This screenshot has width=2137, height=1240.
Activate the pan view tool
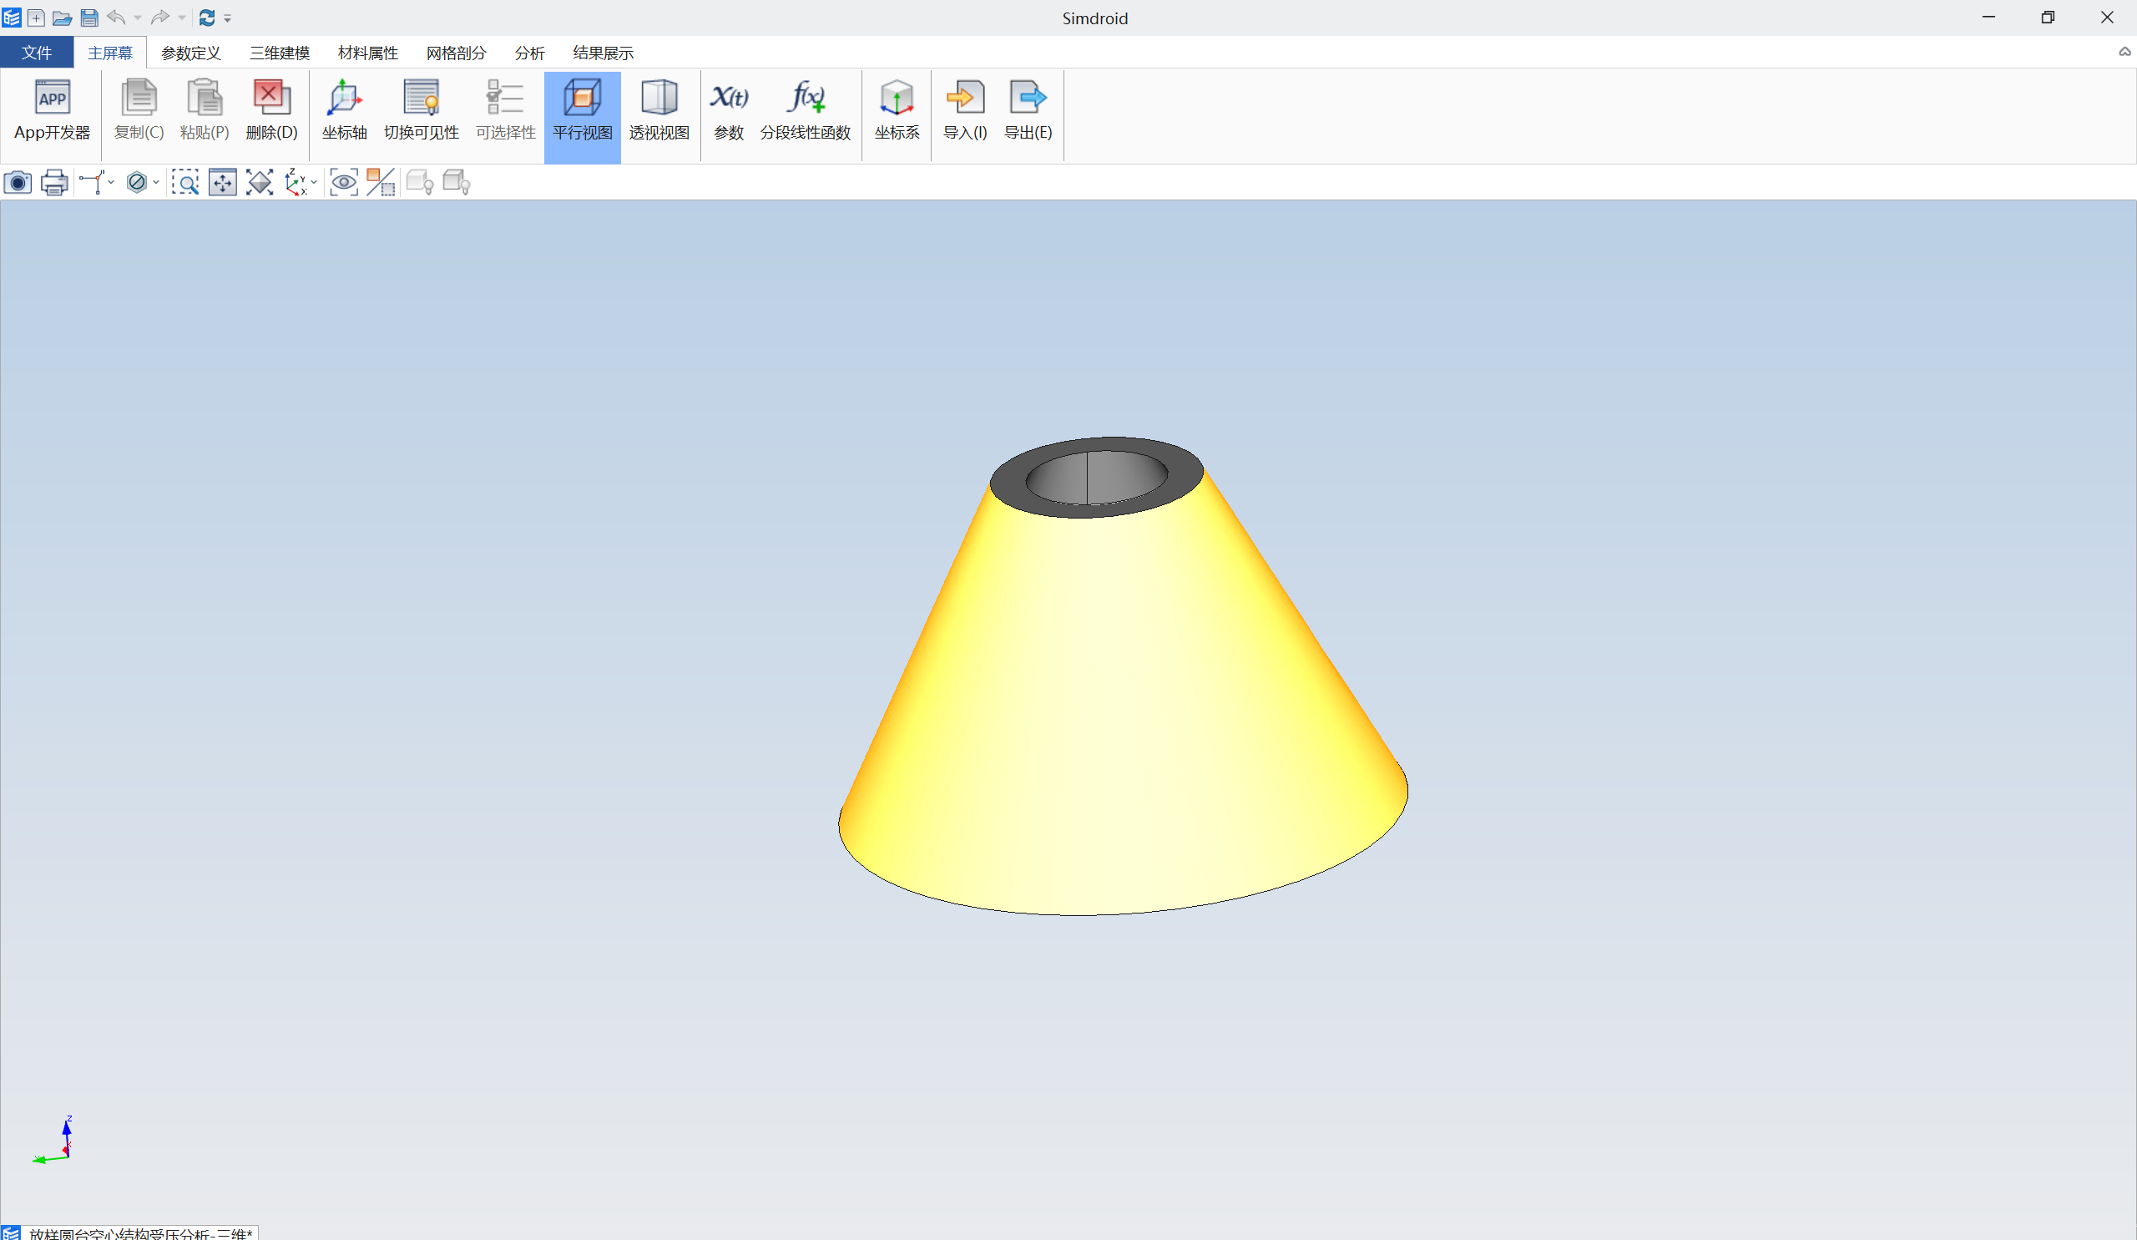click(222, 182)
